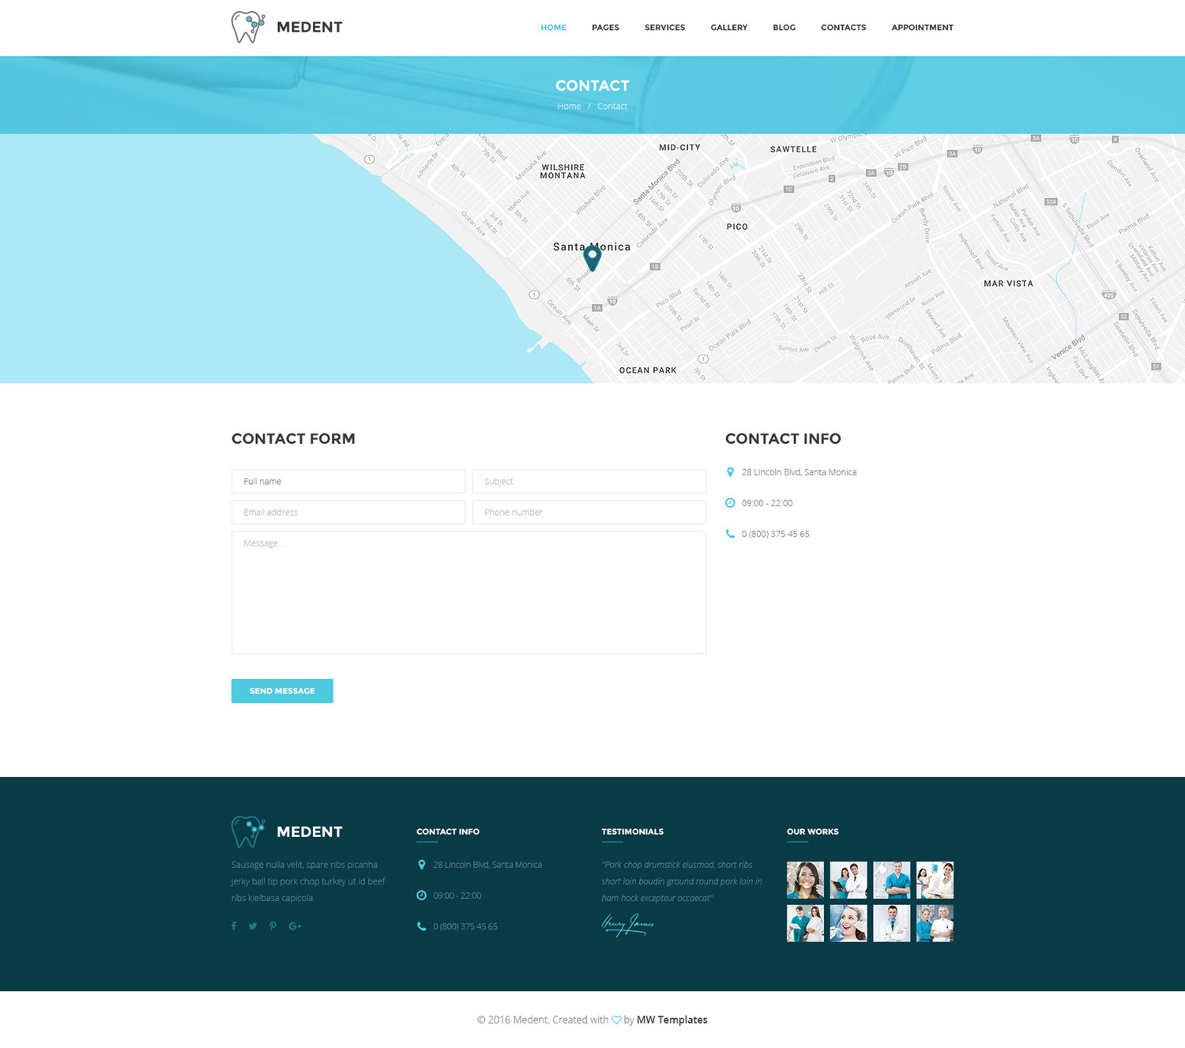Viewport: 1185px width, 1048px height.
Task: Open the Appointment menu item
Action: pos(922,28)
